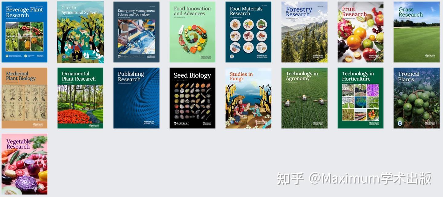Click the Food Innovation and Advances cover
Screen dimensions: 443x197
tap(192, 32)
